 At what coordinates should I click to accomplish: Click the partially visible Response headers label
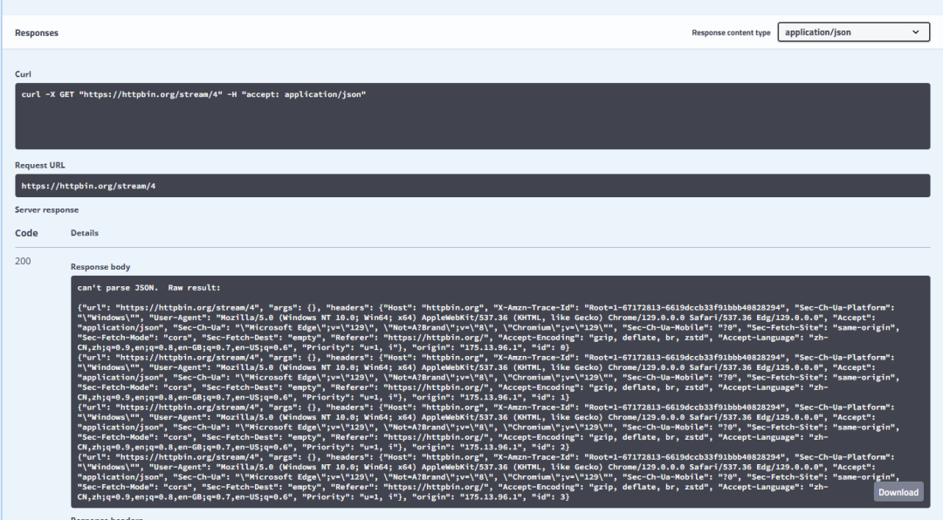[x=107, y=517]
